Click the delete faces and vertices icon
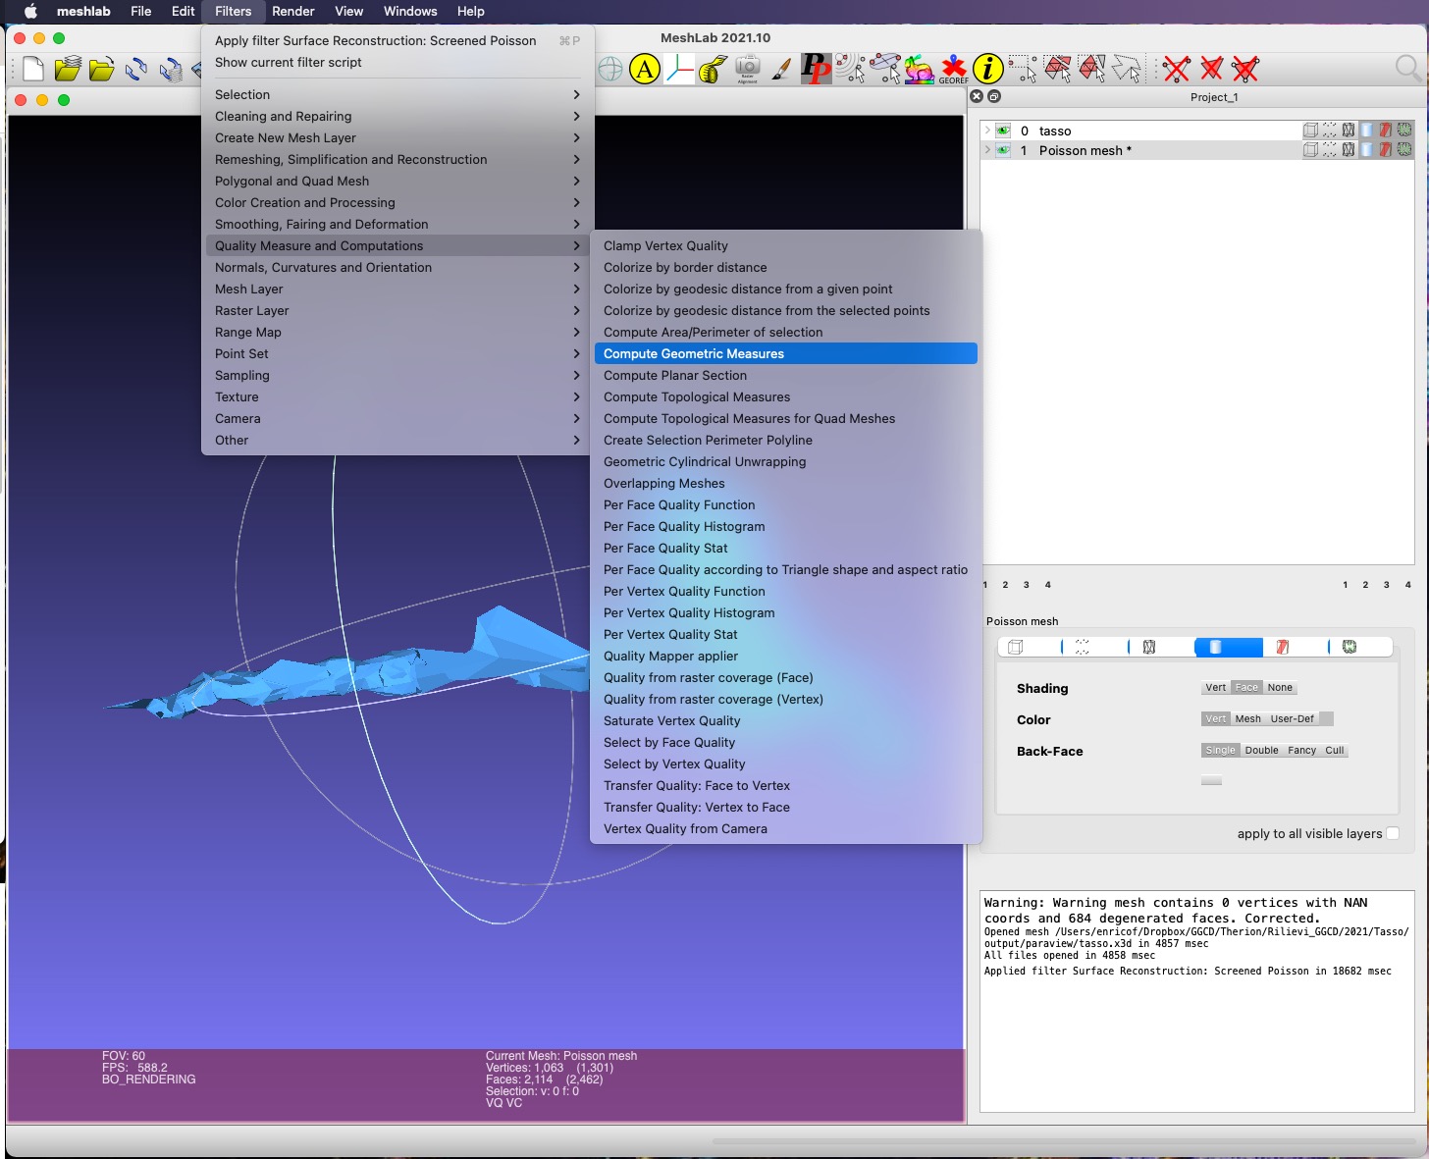This screenshot has height=1159, width=1429. pyautogui.click(x=1246, y=69)
